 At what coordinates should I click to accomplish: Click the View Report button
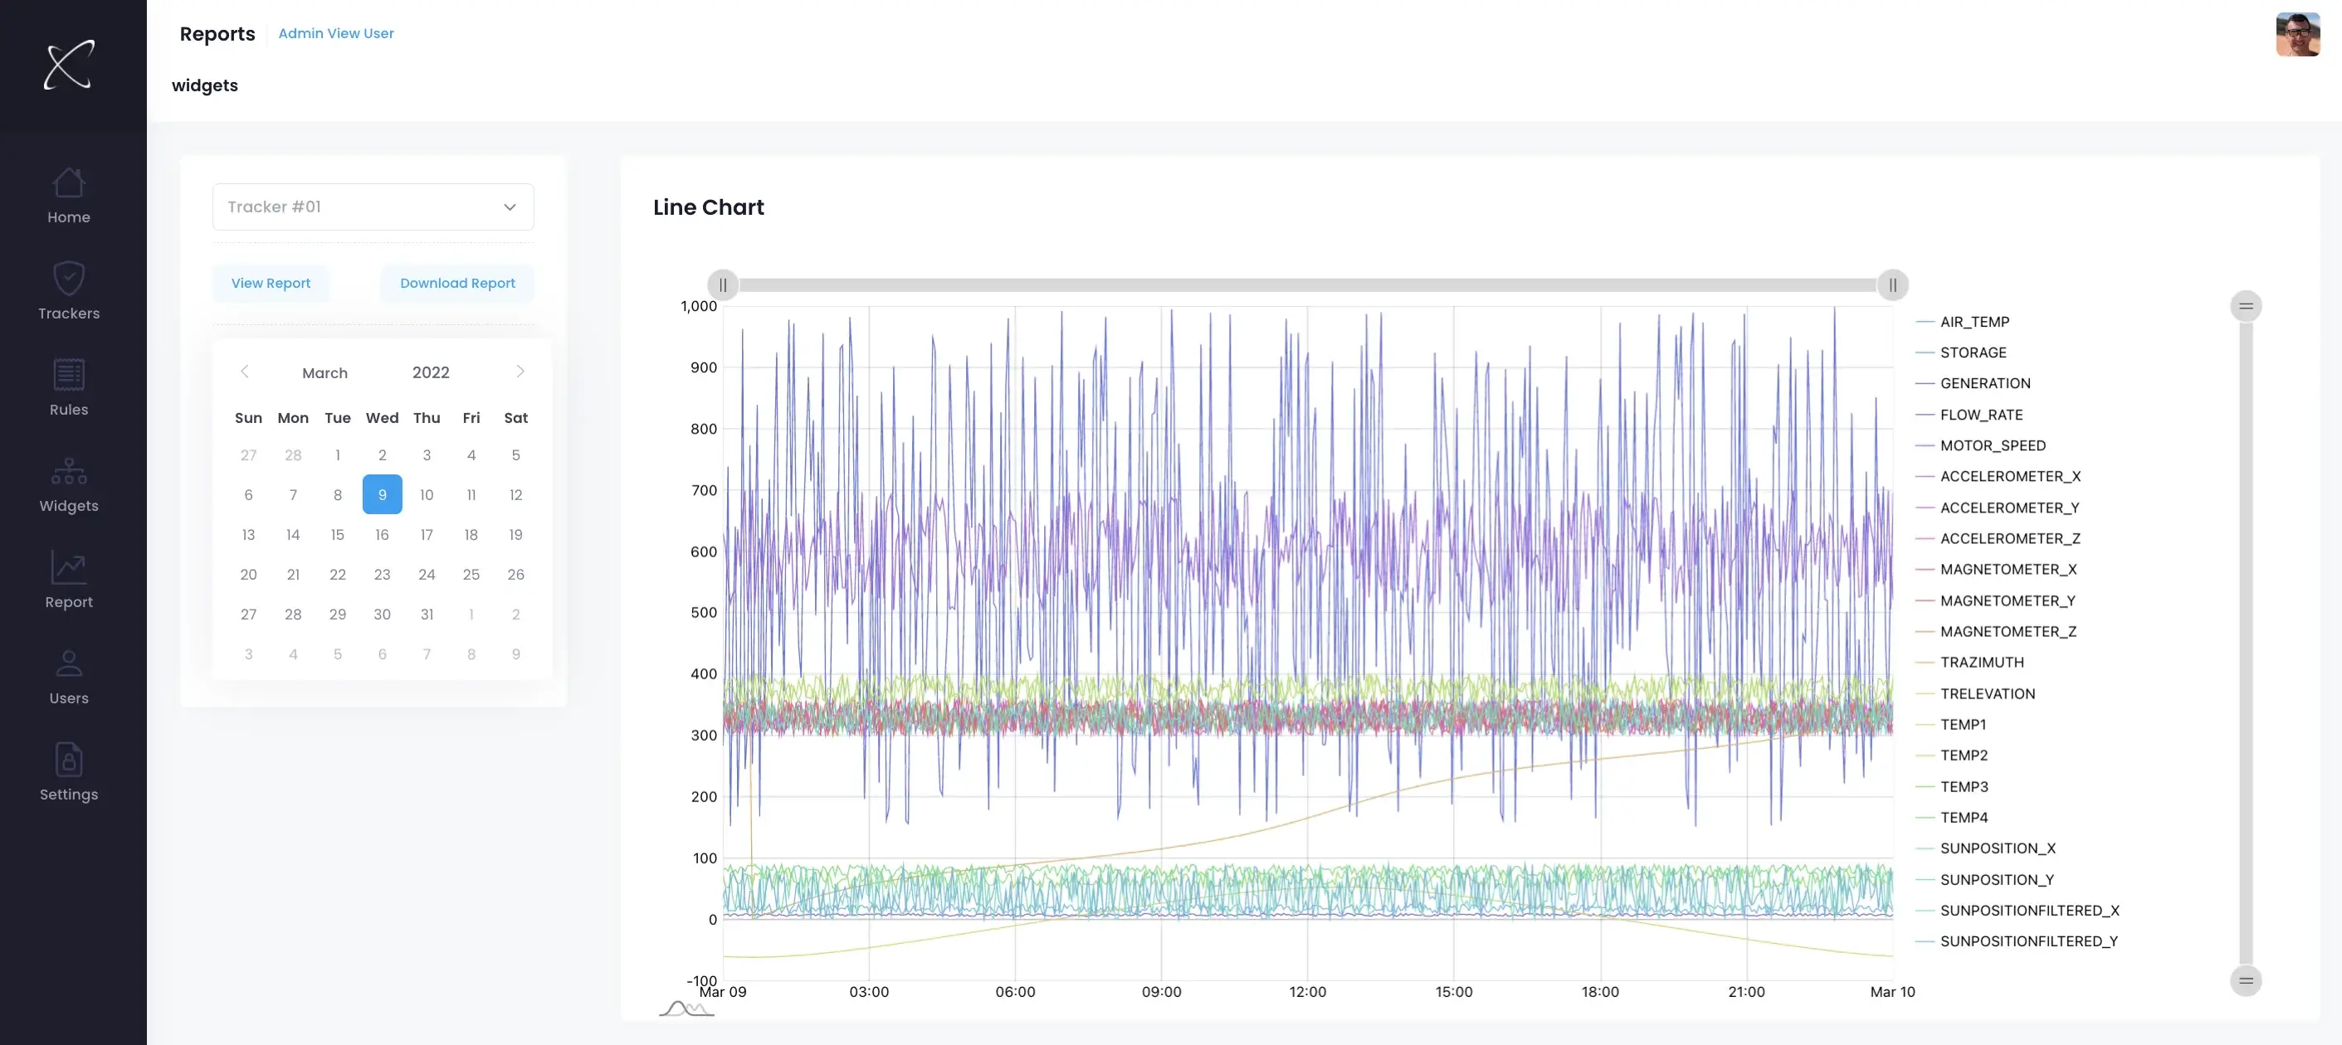[271, 284]
